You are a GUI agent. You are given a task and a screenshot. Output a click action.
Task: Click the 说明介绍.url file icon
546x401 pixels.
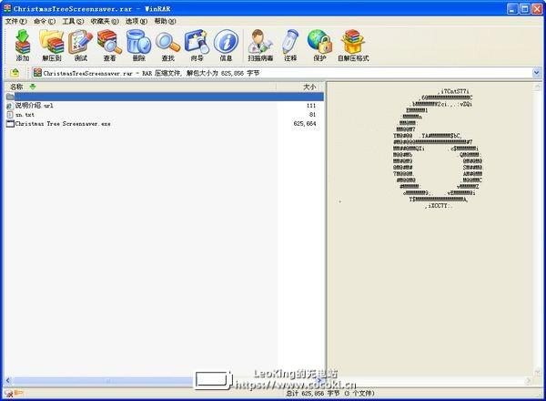pos(10,106)
